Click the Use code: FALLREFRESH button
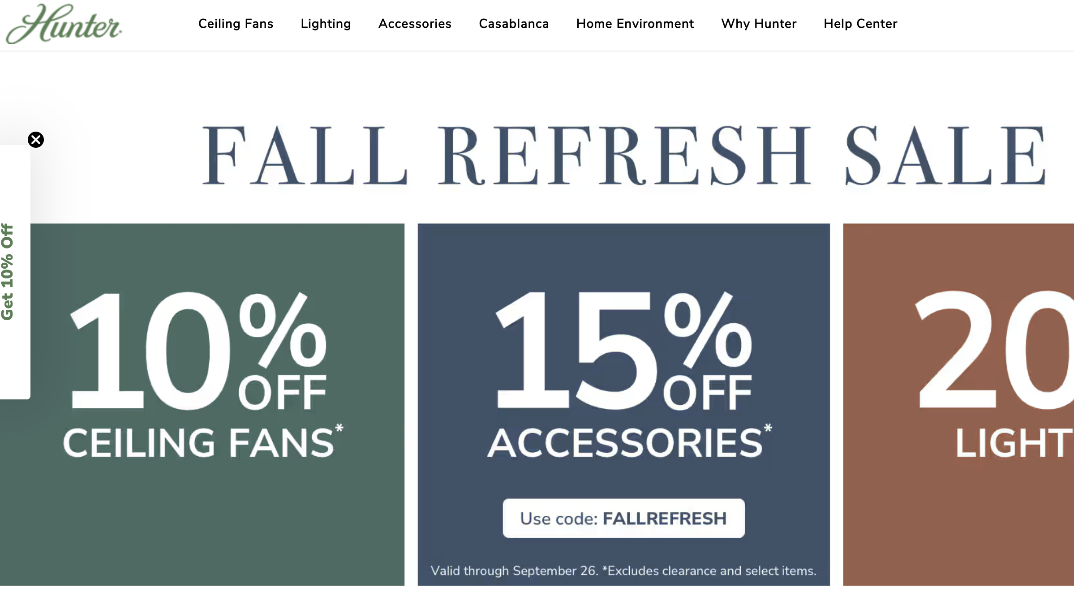This screenshot has width=1074, height=600. point(623,518)
